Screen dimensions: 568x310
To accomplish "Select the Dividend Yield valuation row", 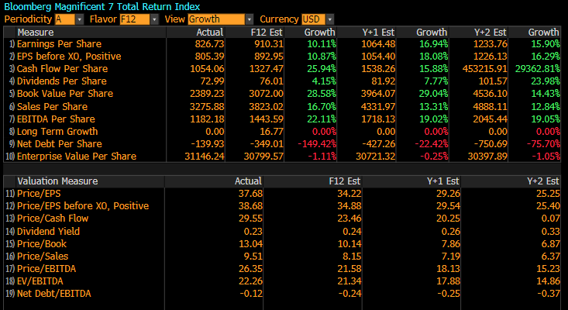I will point(47,230).
